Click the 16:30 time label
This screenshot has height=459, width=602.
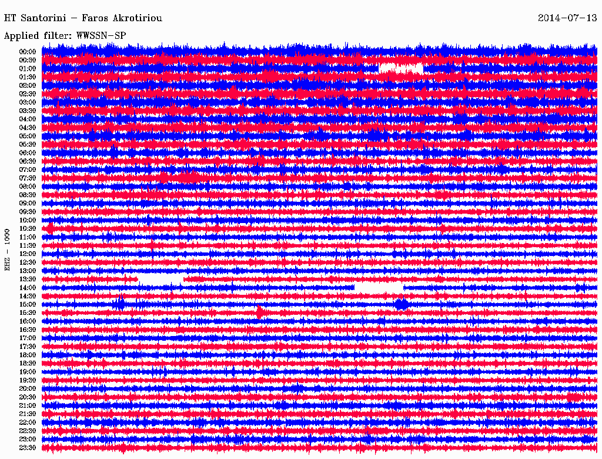[27, 330]
